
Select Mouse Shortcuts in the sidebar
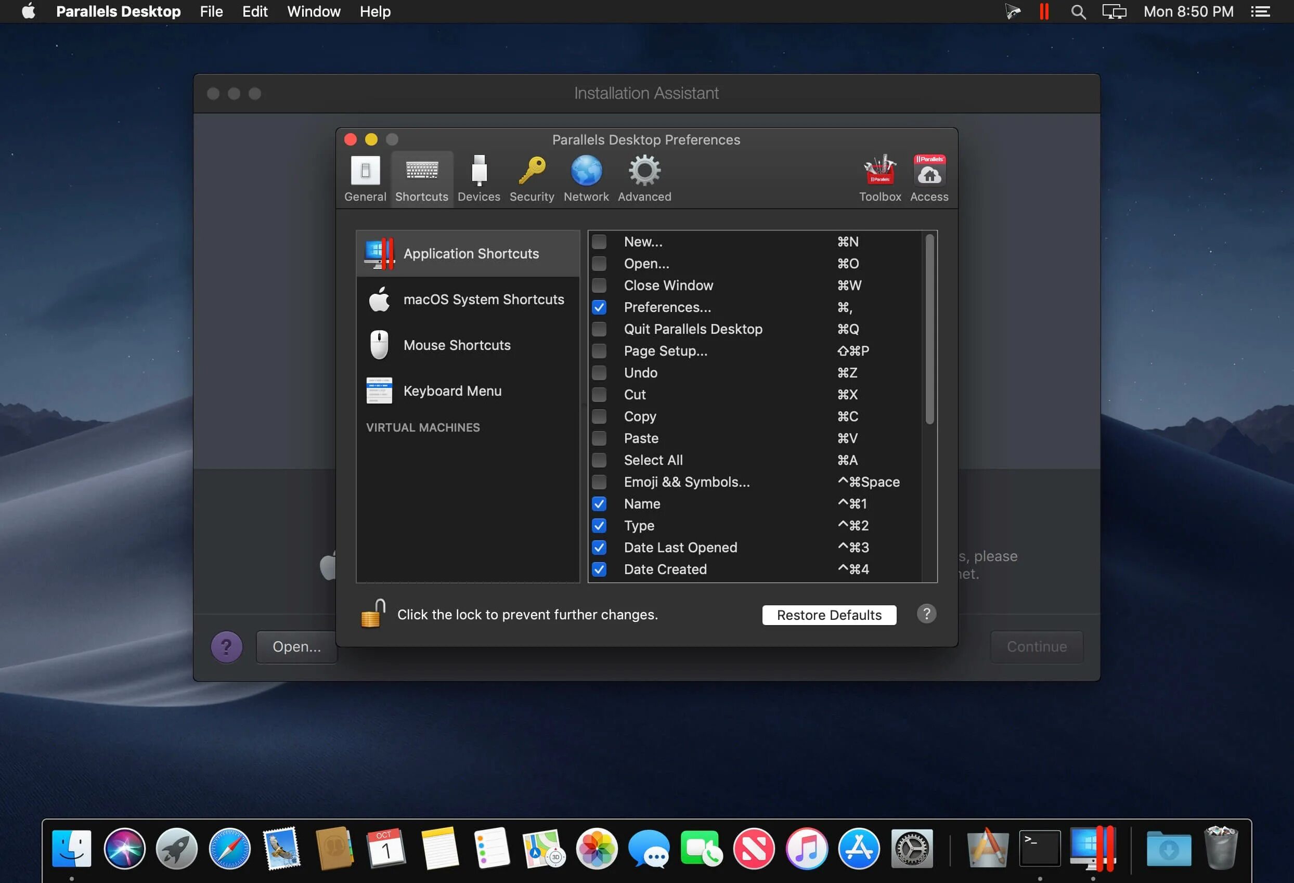click(x=468, y=345)
